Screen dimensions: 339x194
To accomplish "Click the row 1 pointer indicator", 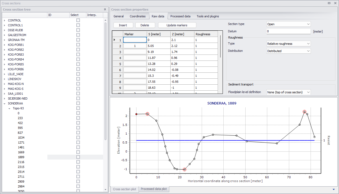I will click(115, 40).
